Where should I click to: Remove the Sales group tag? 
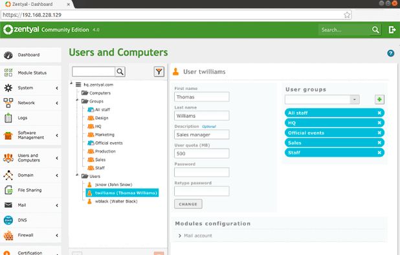pos(379,143)
